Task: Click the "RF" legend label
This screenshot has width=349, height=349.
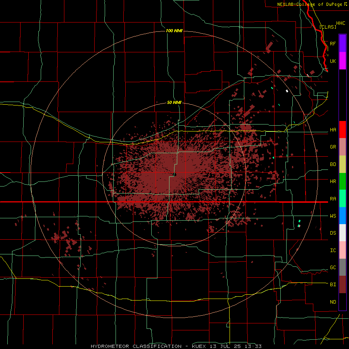Action: 333,43
